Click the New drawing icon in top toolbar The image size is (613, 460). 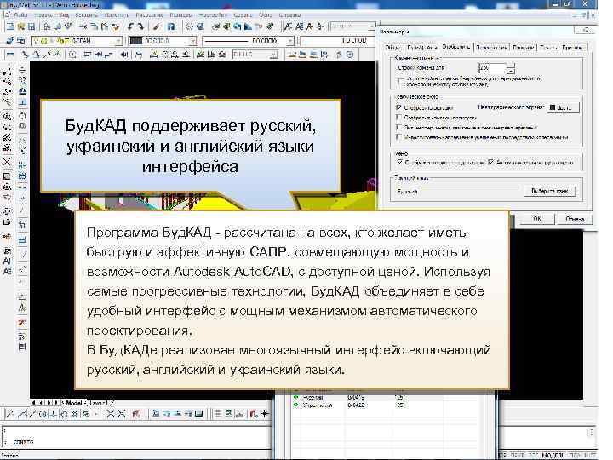coord(10,26)
